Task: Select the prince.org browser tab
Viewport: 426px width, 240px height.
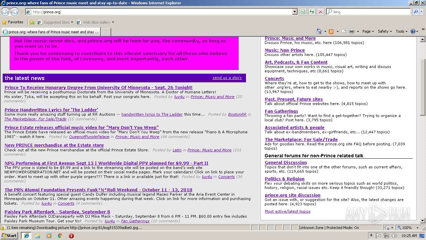Action: [51, 32]
